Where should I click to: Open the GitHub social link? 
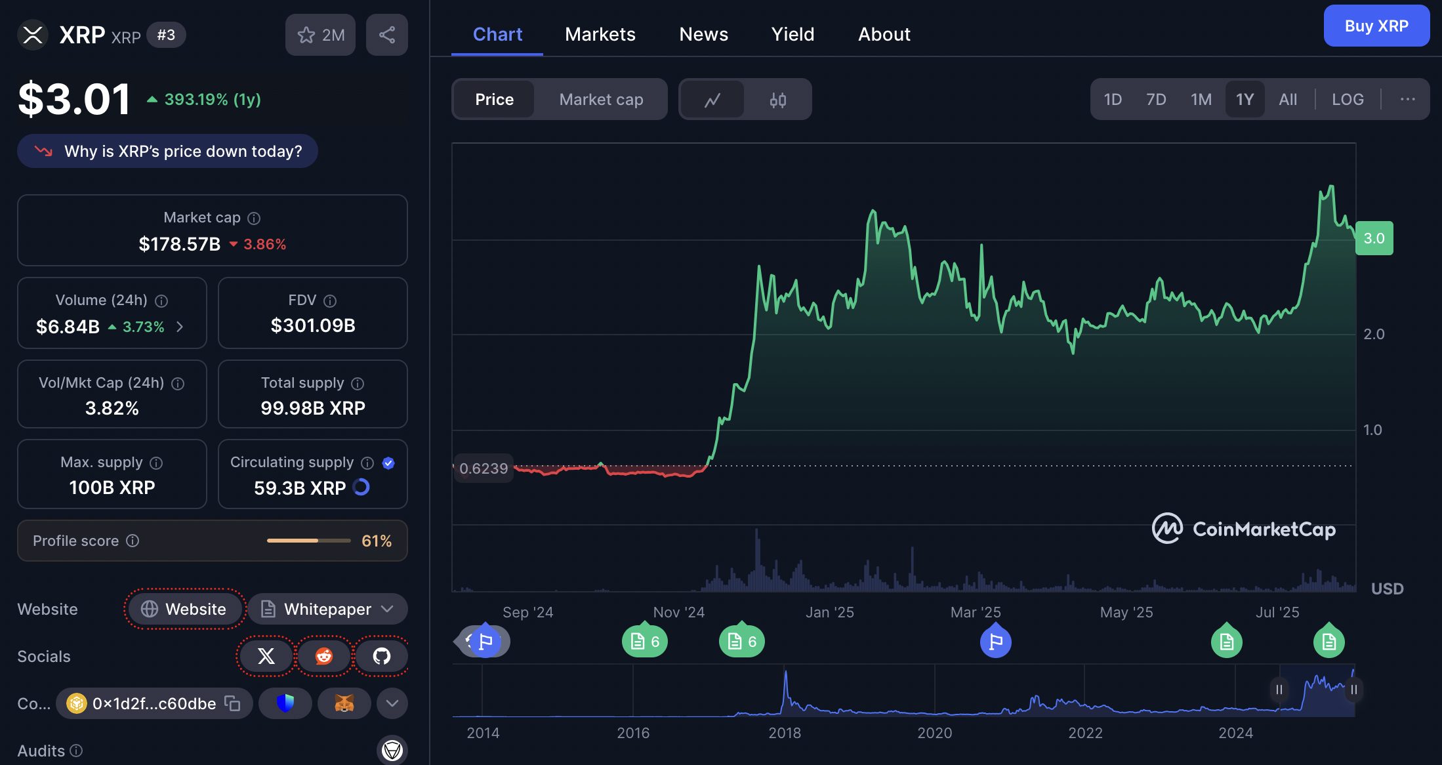382,655
